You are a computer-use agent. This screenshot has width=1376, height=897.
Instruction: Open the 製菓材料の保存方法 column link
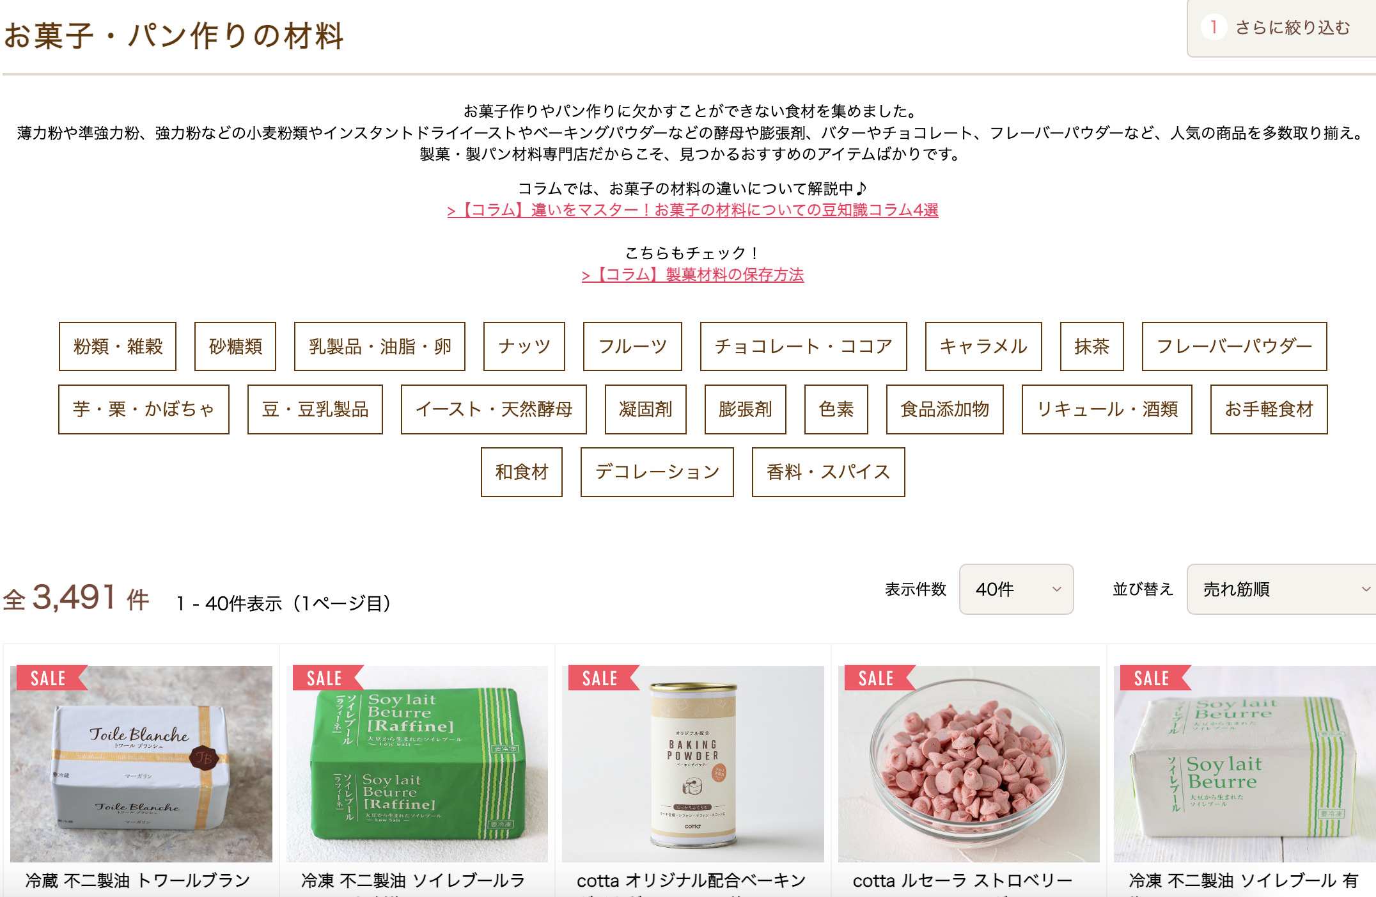[693, 274]
